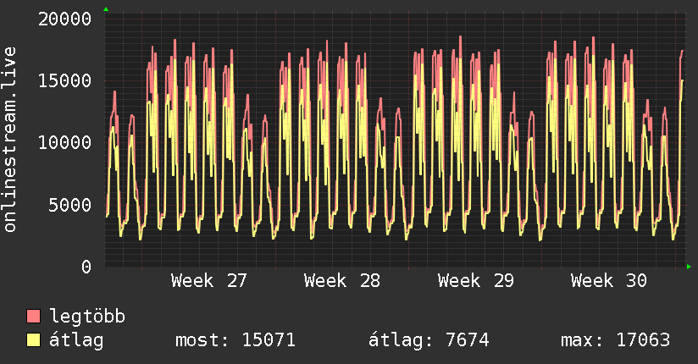The width and height of the screenshot is (698, 364).
Task: Select the Week 29 axis label
Action: point(476,281)
